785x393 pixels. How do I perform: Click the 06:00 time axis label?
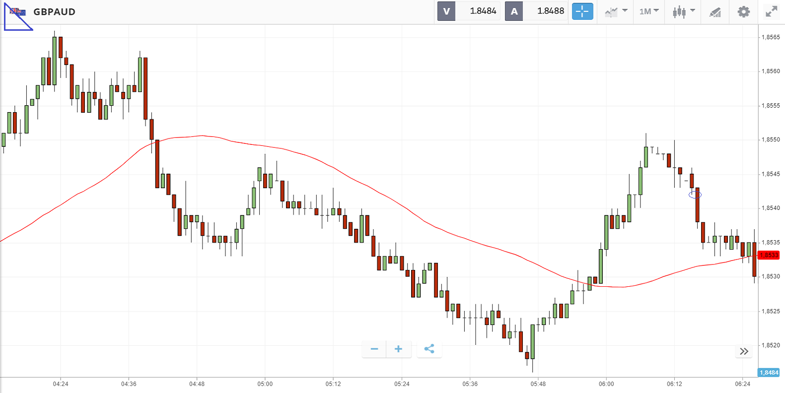tap(606, 384)
